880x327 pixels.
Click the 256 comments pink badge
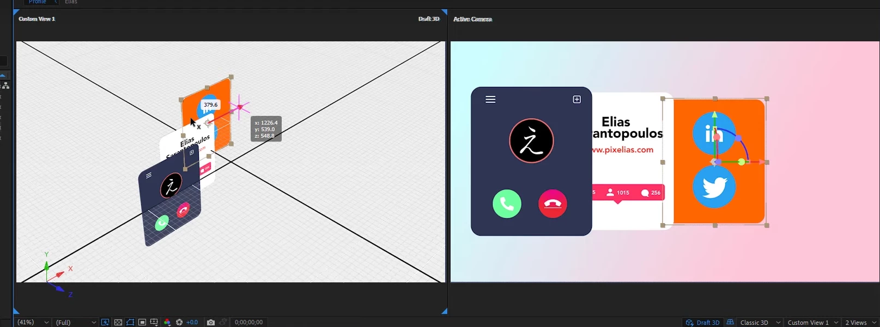click(651, 193)
